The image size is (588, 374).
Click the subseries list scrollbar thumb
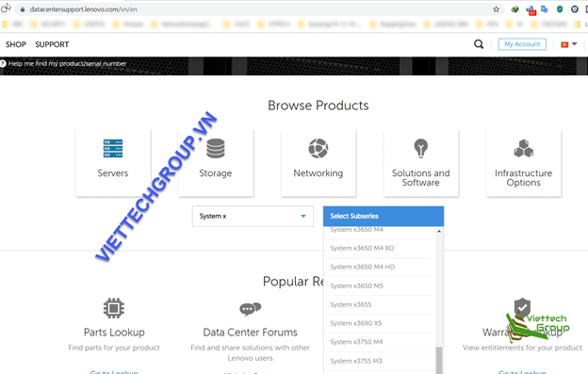pos(439,361)
